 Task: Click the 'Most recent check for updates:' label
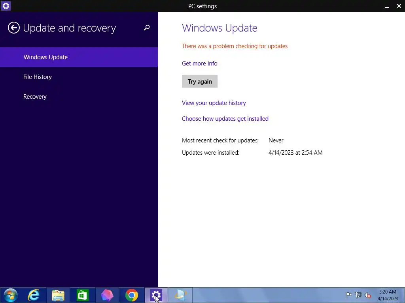220,140
